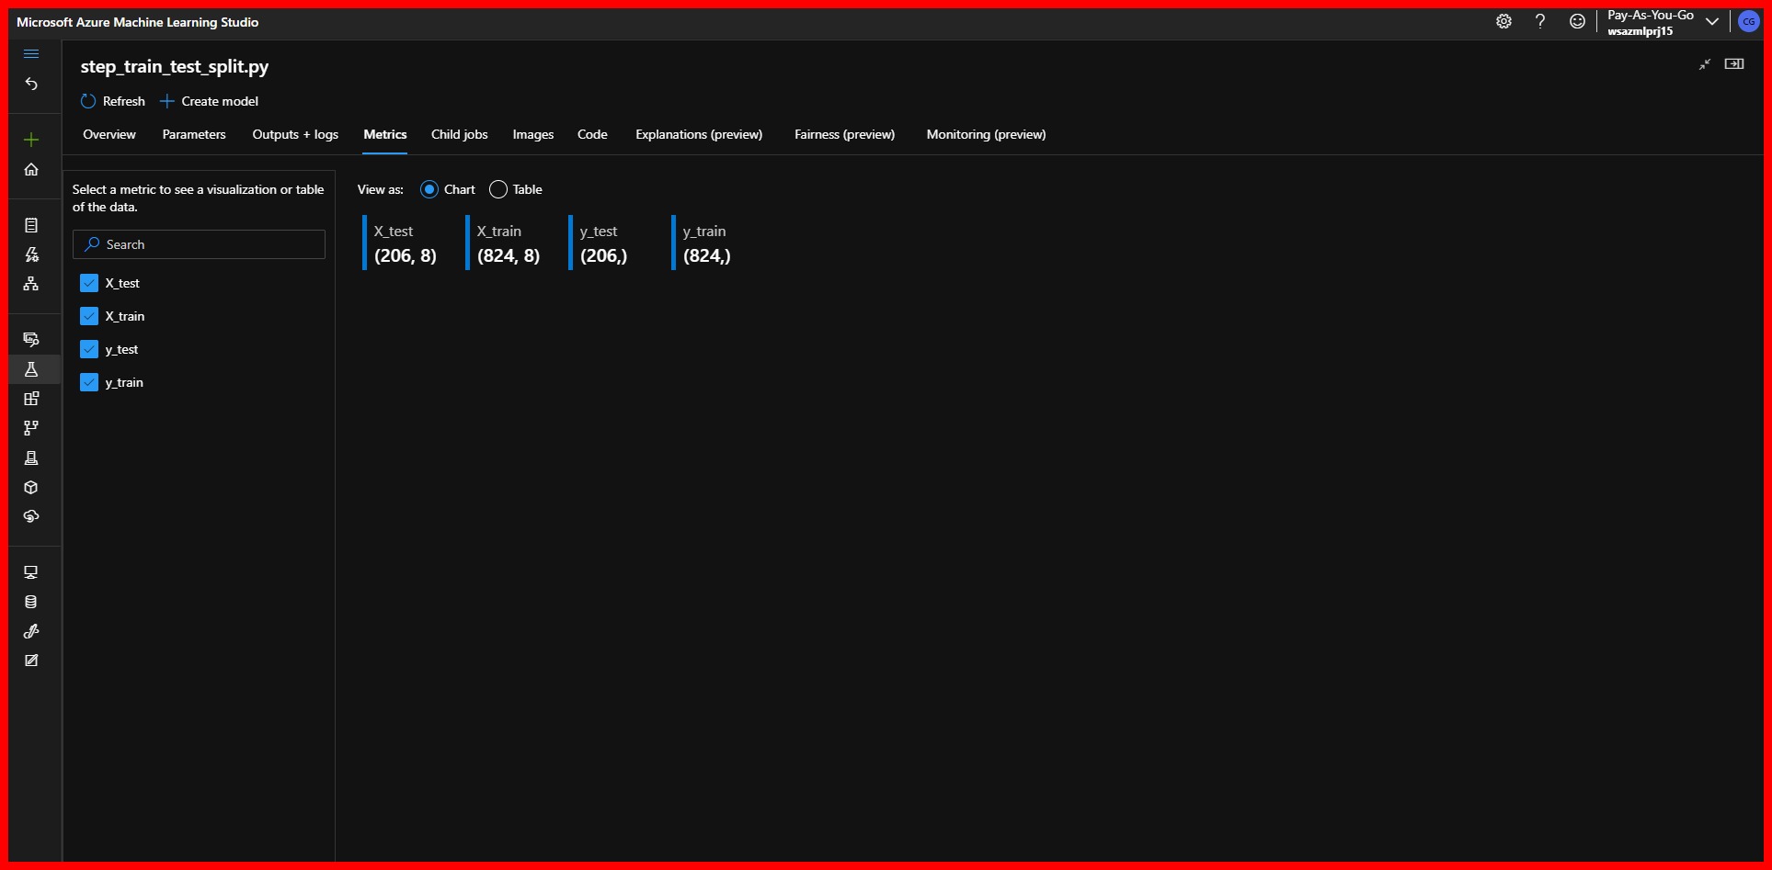Click the Refresh circular arrow icon
Viewport: 1772px width, 870px height.
tap(88, 101)
